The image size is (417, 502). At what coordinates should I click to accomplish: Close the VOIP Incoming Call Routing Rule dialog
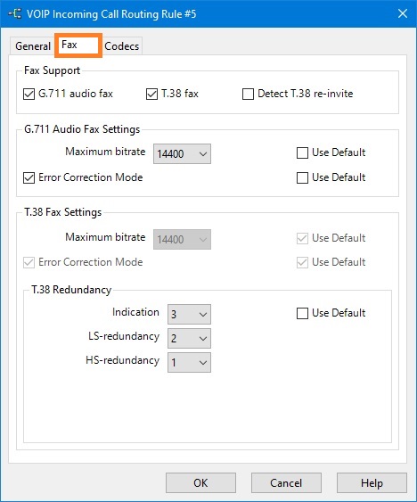pos(402,13)
